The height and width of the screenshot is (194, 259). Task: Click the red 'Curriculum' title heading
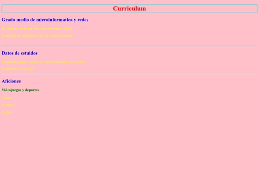(x=129, y=9)
